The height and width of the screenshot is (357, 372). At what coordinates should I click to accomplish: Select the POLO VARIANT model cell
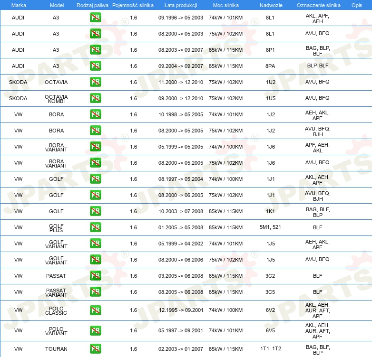tap(56, 331)
